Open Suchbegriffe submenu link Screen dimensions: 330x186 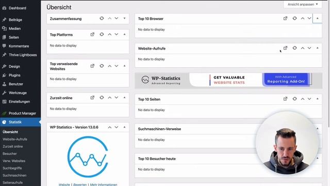coord(12,168)
